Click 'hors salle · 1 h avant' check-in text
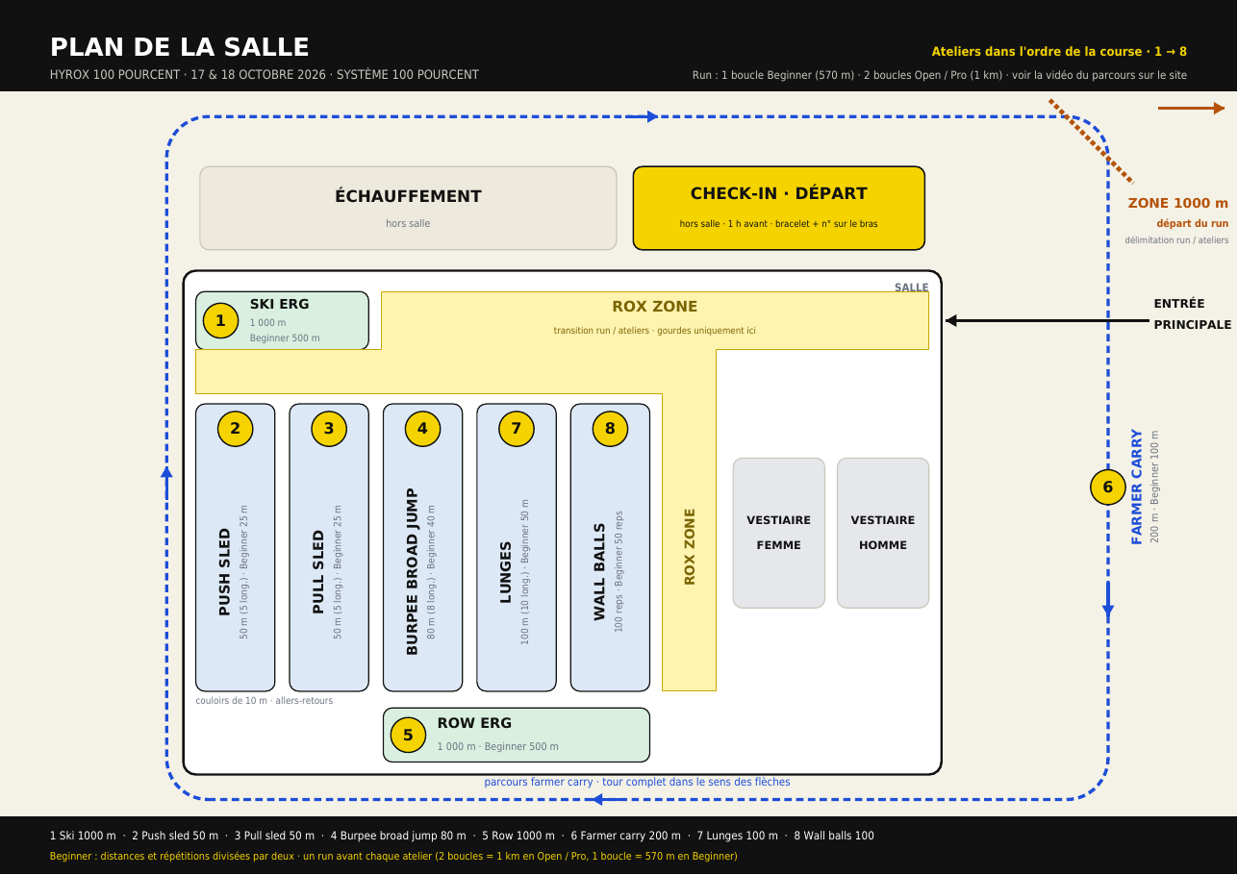Image resolution: width=1238 pixels, height=875 pixels. click(779, 224)
